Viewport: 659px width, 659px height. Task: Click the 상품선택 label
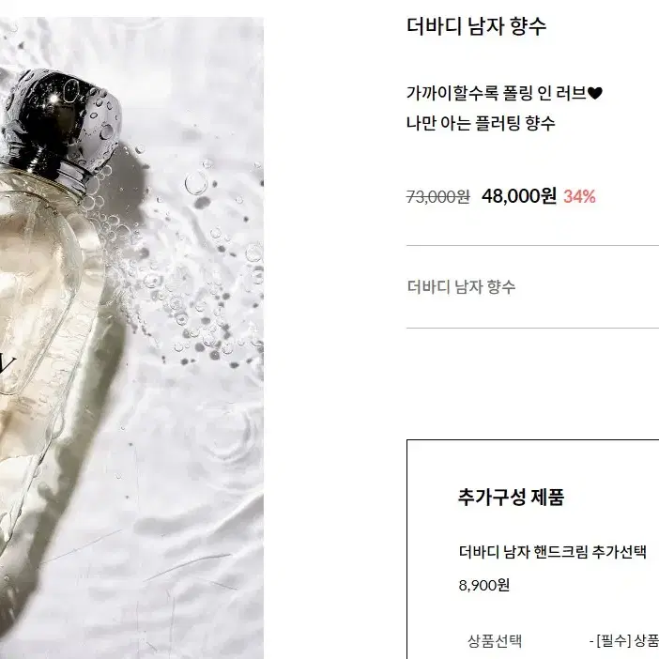point(494,640)
